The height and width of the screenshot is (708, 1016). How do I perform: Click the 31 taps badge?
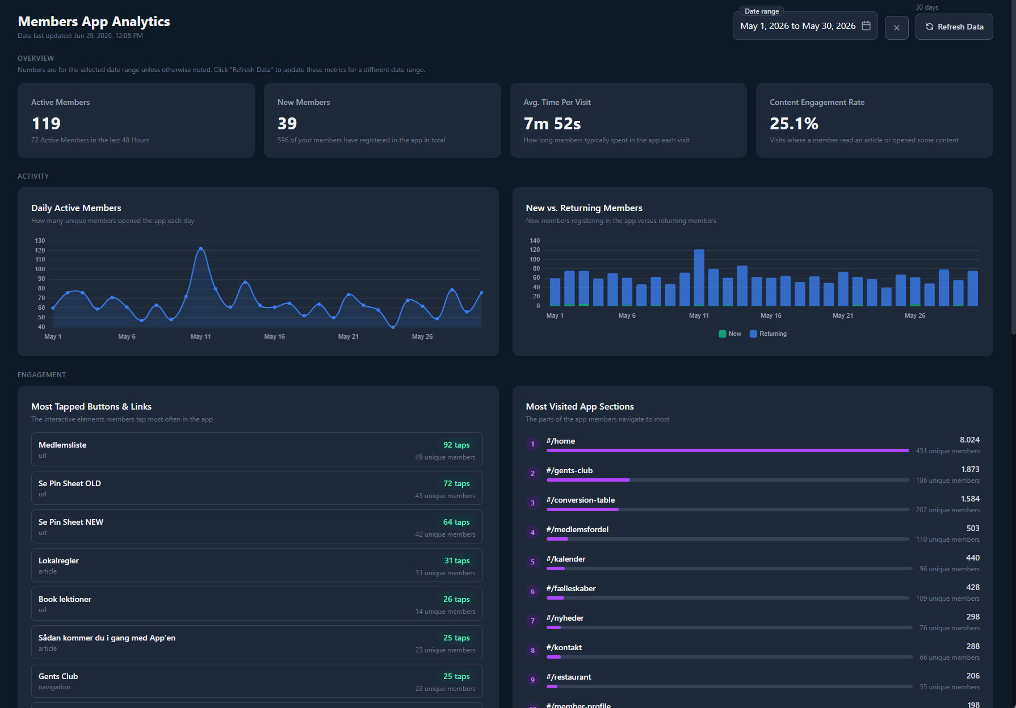click(457, 560)
